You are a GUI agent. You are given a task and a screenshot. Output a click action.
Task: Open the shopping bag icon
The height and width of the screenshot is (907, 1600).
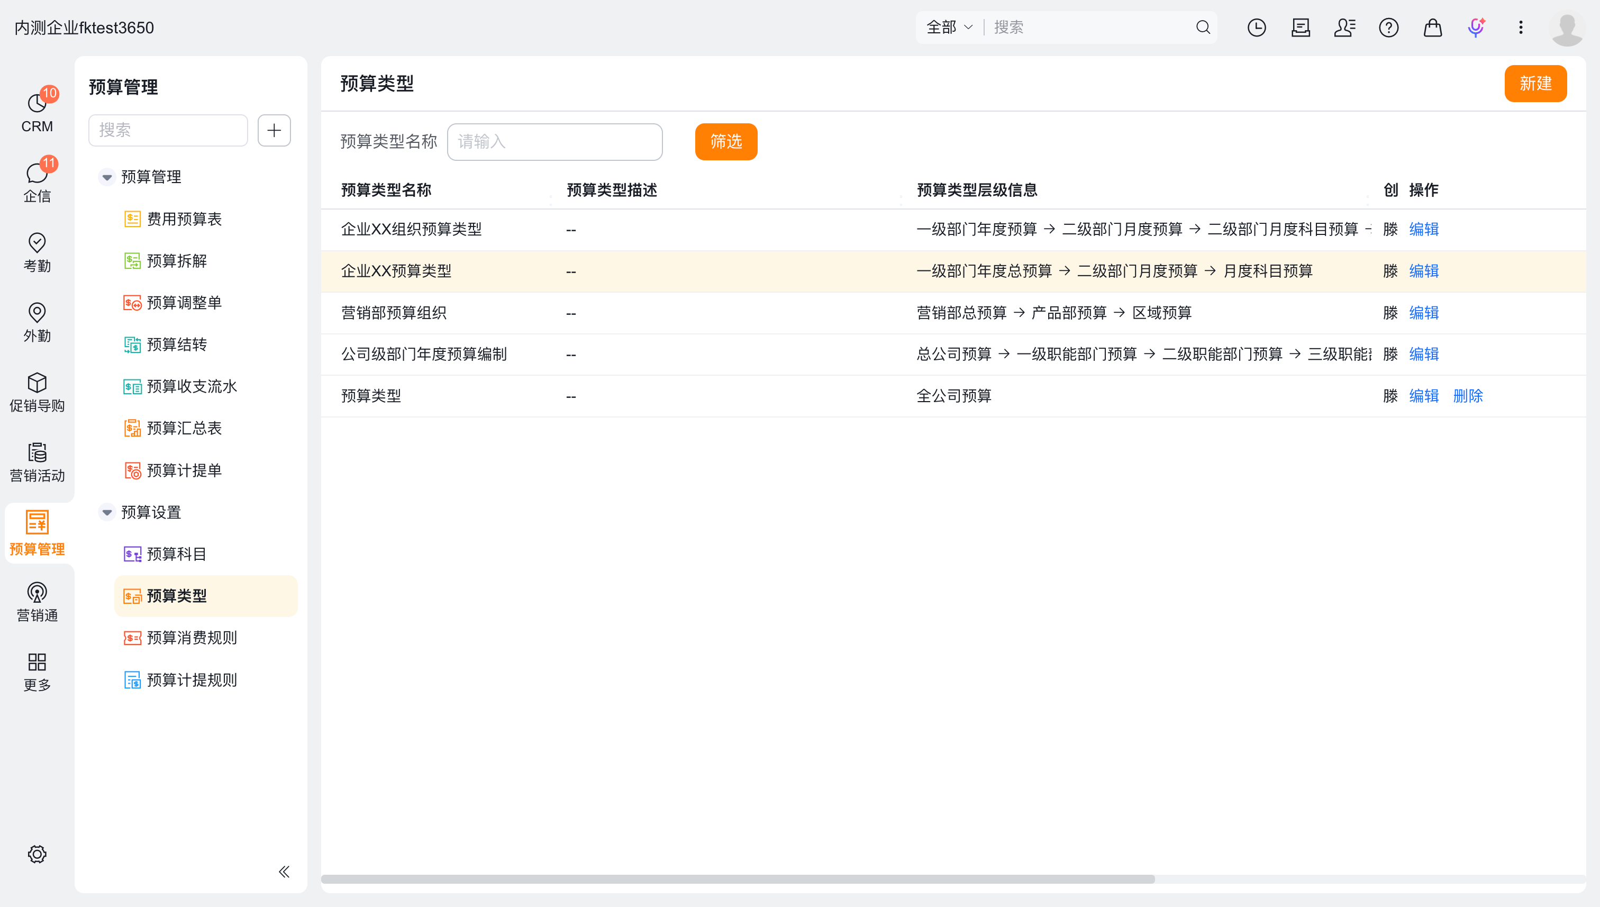1432,28
